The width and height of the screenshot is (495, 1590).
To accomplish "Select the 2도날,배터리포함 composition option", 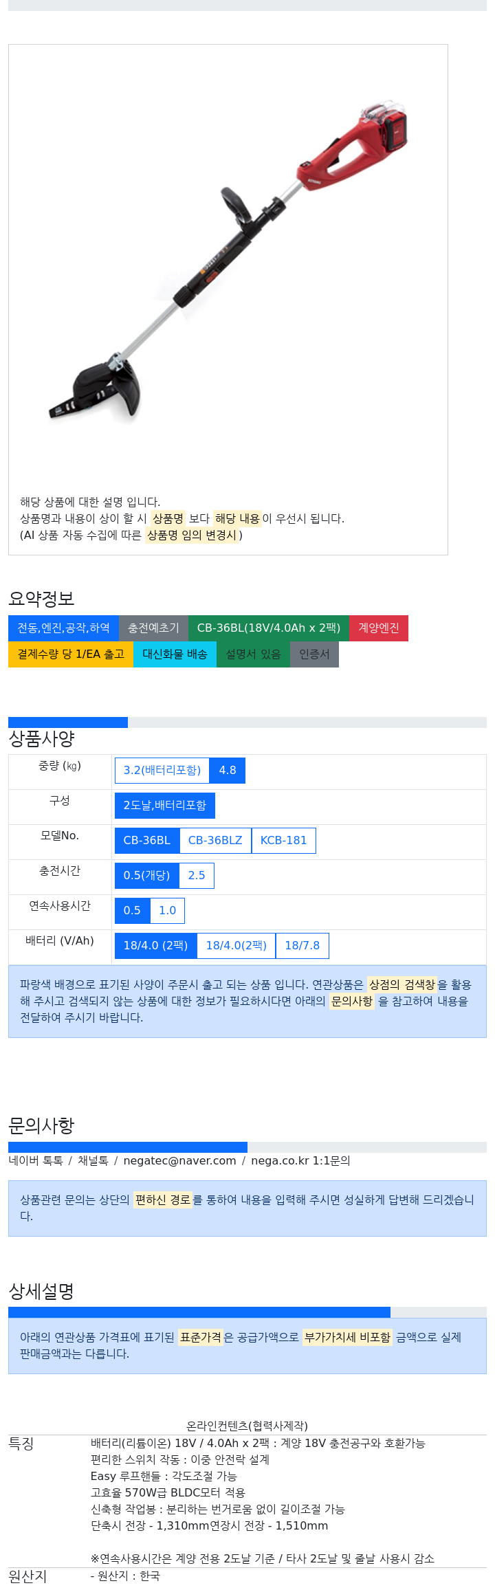I will [x=165, y=805].
